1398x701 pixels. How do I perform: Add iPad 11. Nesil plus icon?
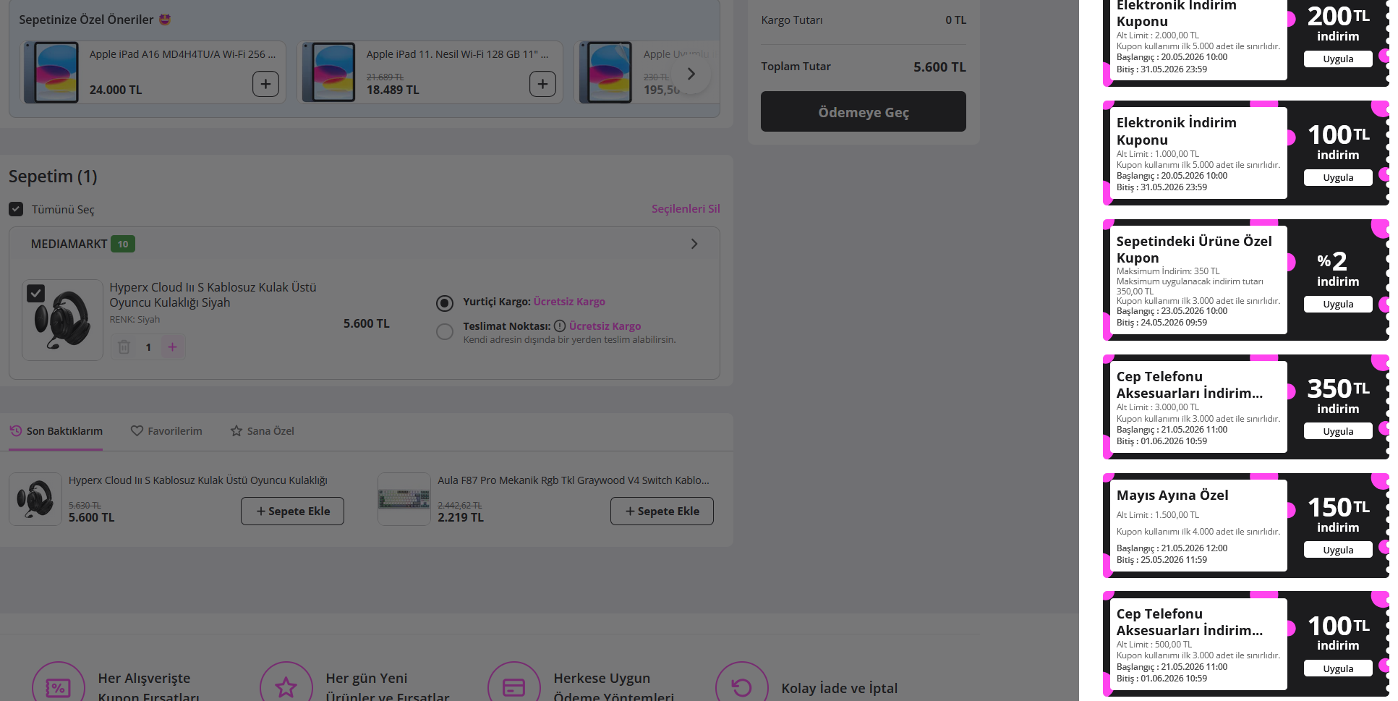[542, 84]
